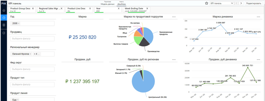
Task: Expand the Продавец filter selector
Action: pyautogui.click(x=32, y=38)
